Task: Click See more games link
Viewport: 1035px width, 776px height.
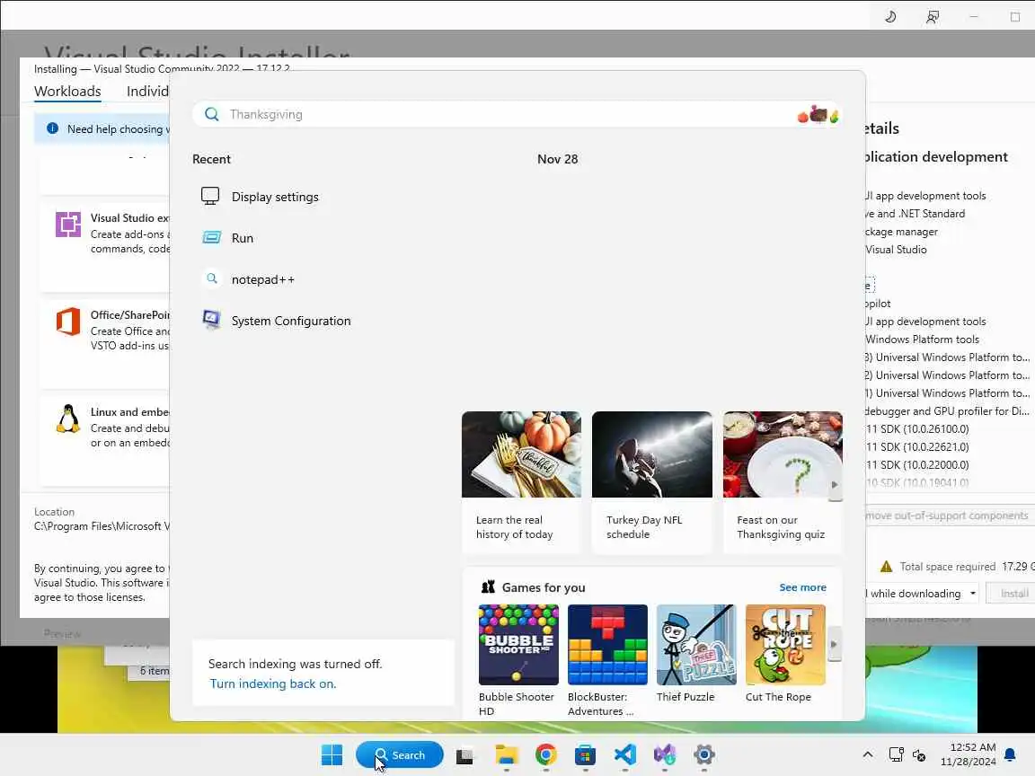Action: pyautogui.click(x=802, y=587)
